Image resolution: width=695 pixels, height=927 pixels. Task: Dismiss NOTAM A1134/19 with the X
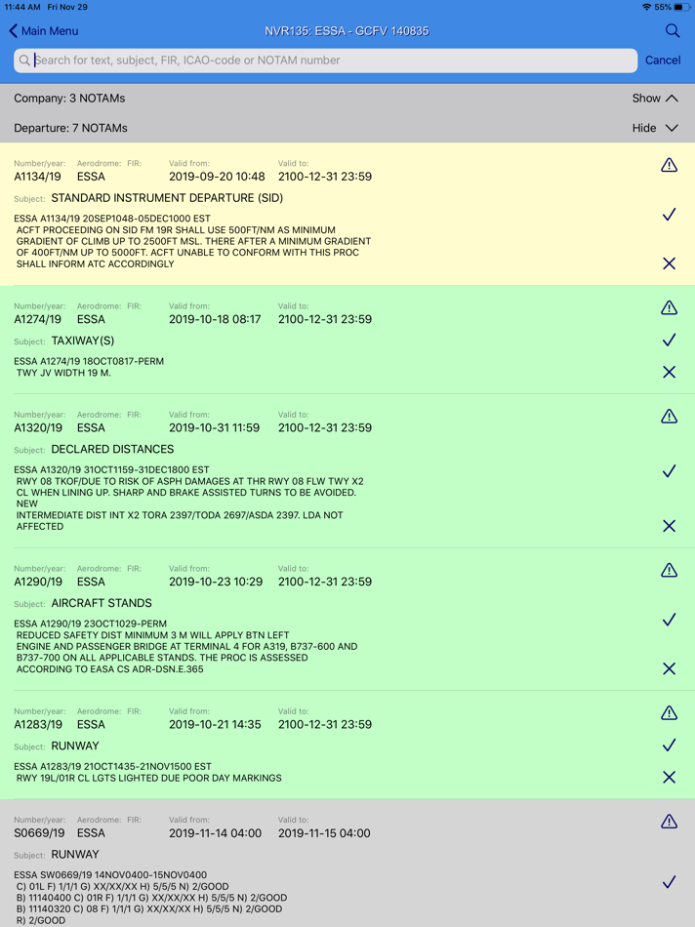pos(669,263)
